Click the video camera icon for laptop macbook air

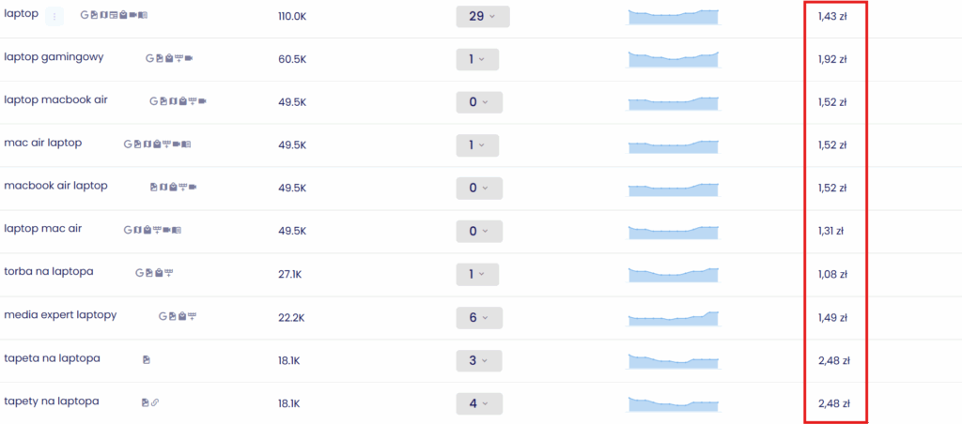click(x=203, y=101)
